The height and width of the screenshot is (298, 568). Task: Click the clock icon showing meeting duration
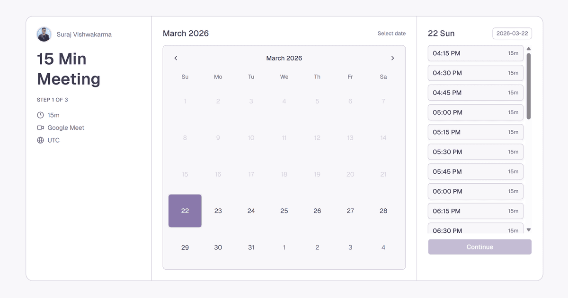[x=41, y=115]
